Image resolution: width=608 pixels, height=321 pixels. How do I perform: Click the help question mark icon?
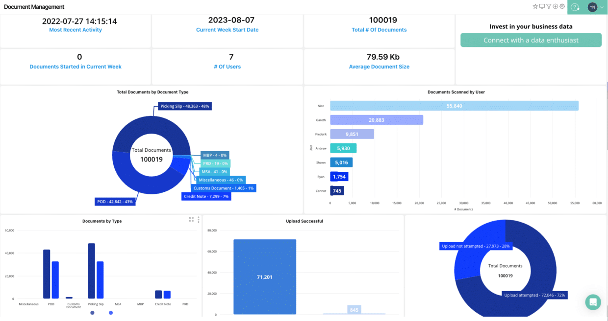pos(575,7)
